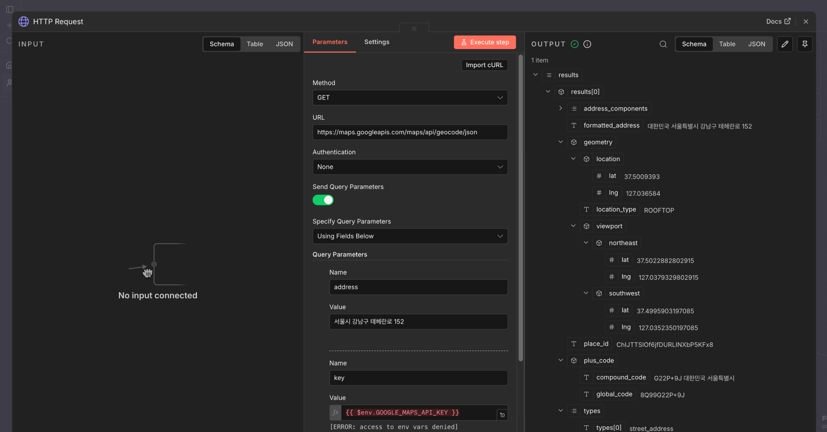Click the key name field
827x432 pixels.
419,378
